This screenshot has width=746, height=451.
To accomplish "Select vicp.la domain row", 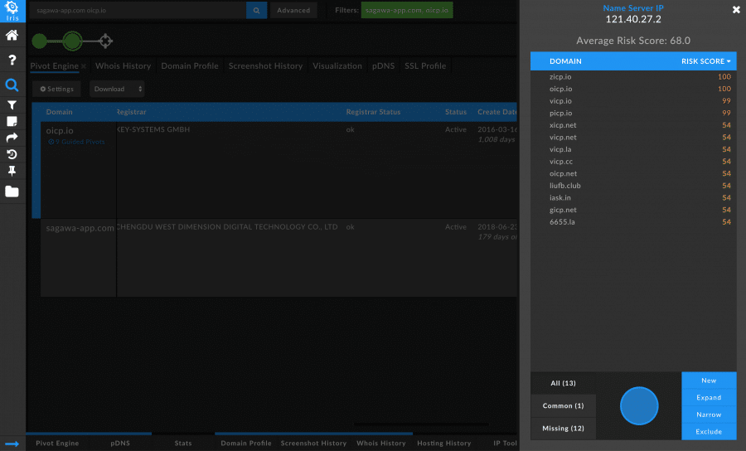I will (x=633, y=149).
